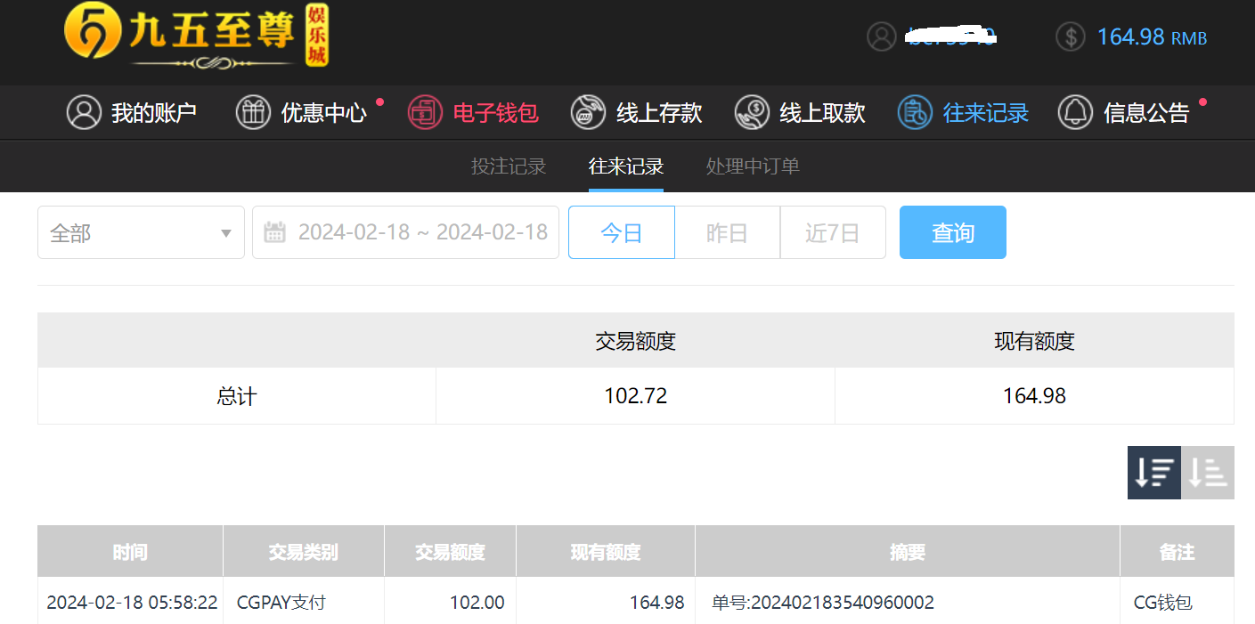The image size is (1255, 624).
Task: Click the 时间 column header
Action: point(130,552)
